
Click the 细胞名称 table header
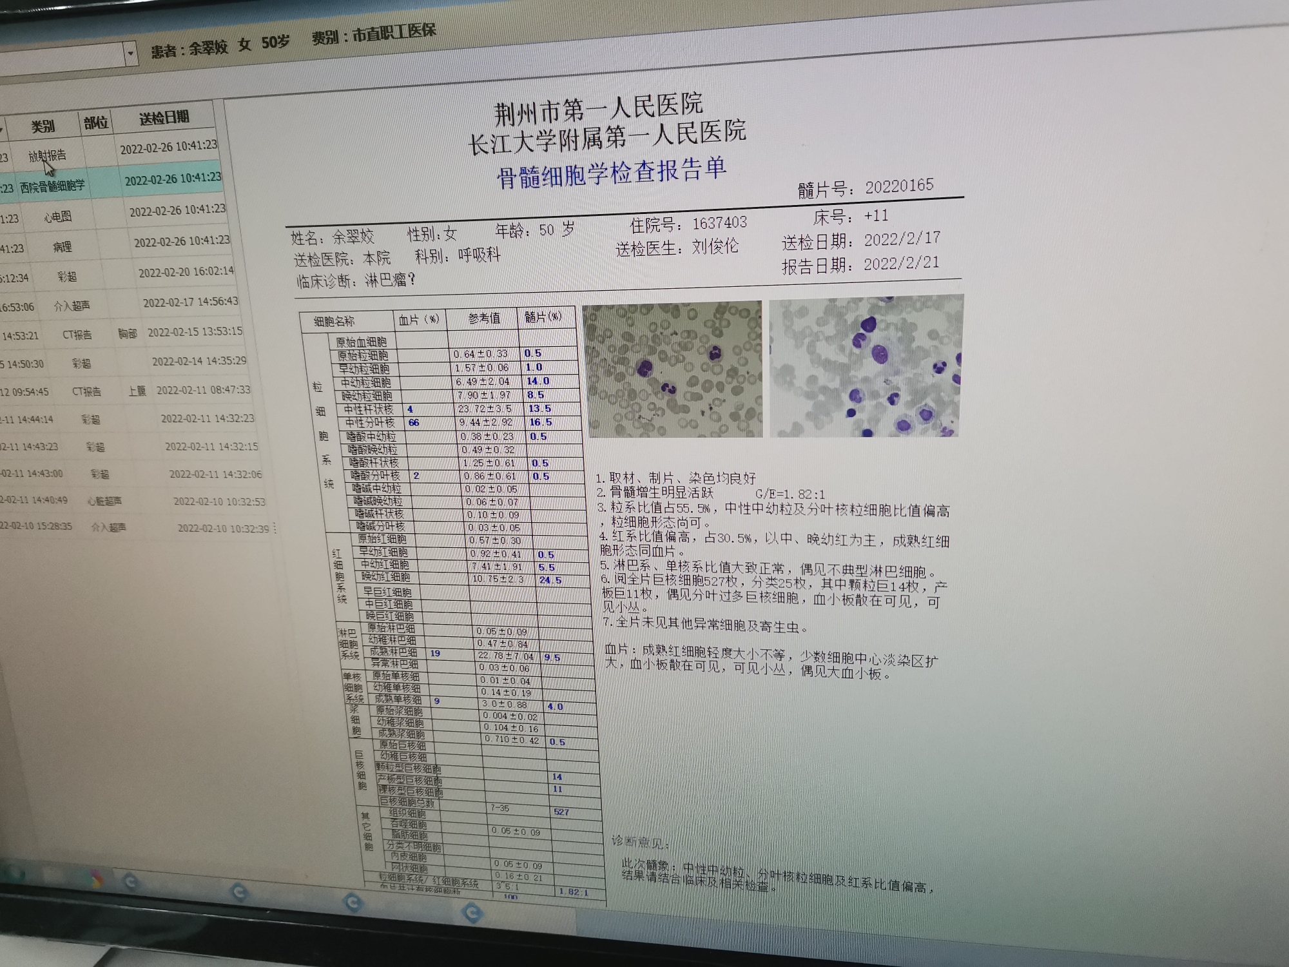[x=334, y=321]
